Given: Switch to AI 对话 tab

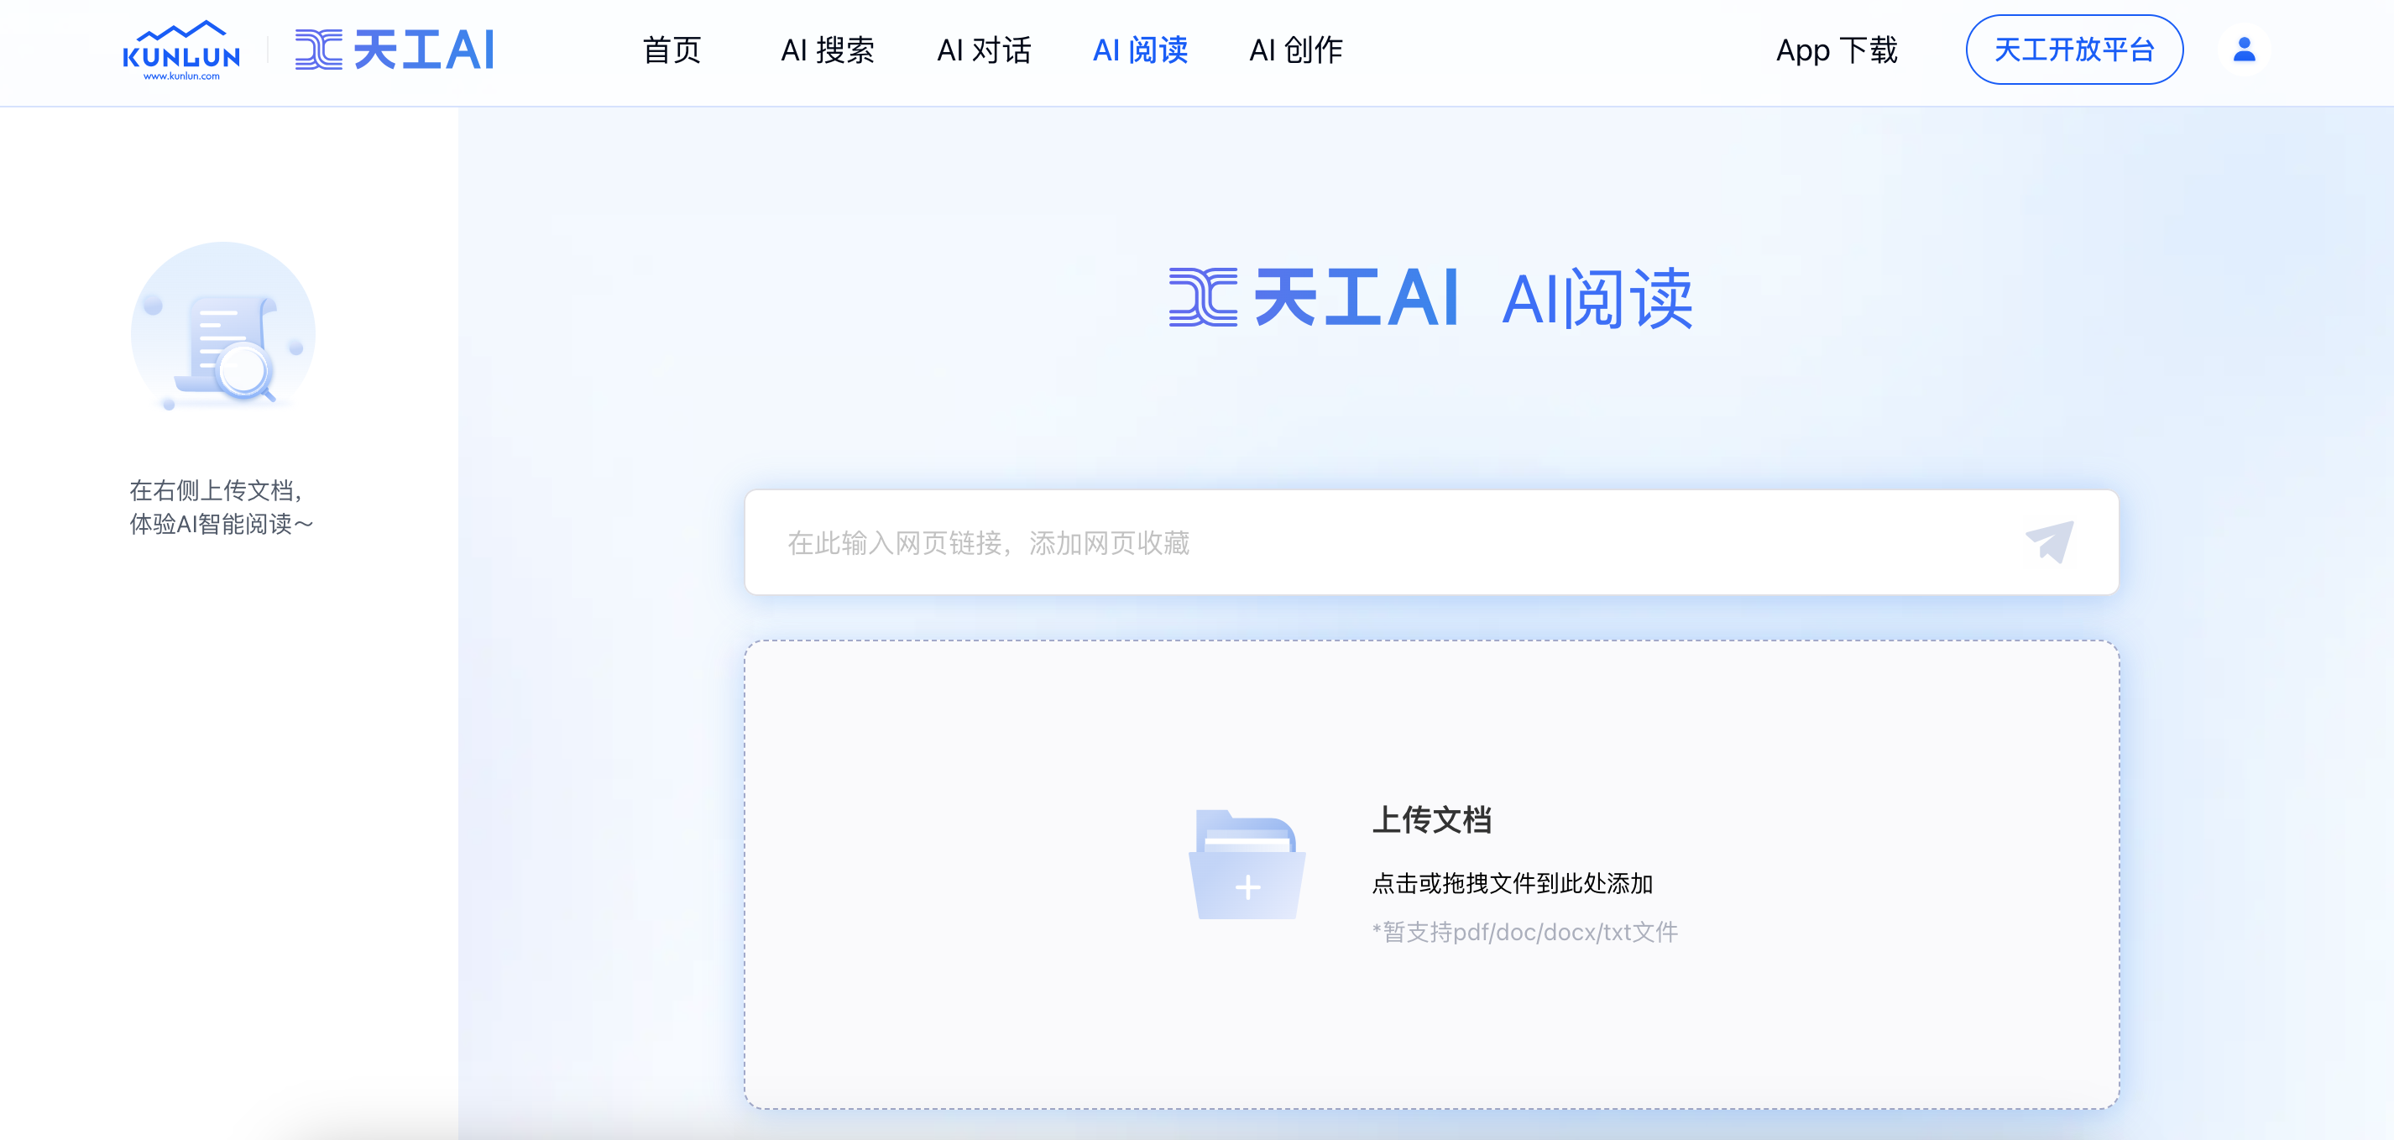Looking at the screenshot, I should [983, 50].
